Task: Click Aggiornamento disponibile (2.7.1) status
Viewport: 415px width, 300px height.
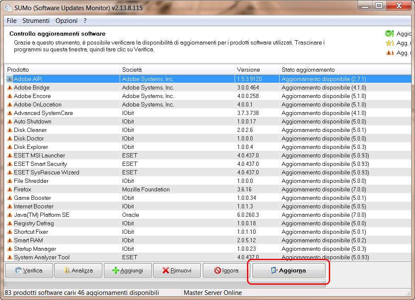Action: pyautogui.click(x=324, y=79)
